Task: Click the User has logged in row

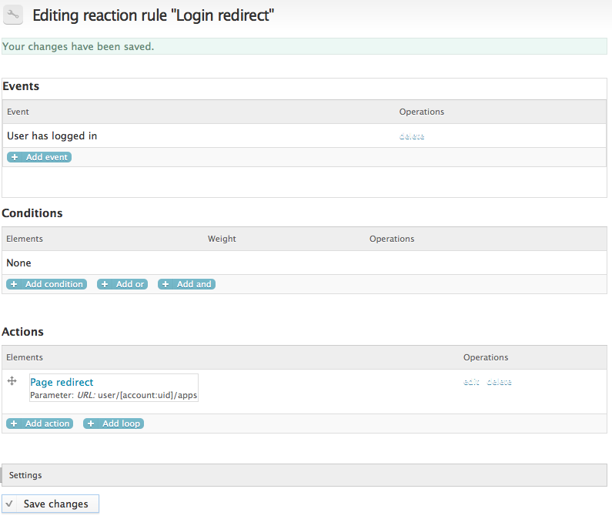Action: coord(52,136)
